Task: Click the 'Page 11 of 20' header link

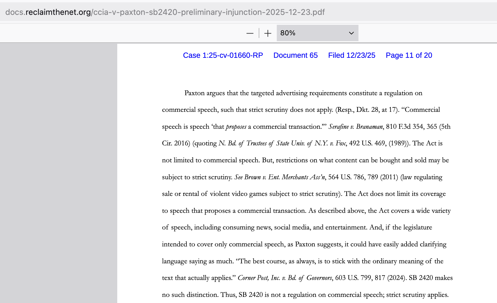Action: 409,55
